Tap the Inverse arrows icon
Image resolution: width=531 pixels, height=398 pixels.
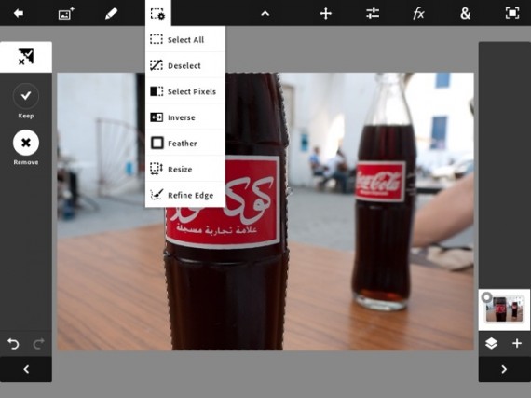coord(157,117)
